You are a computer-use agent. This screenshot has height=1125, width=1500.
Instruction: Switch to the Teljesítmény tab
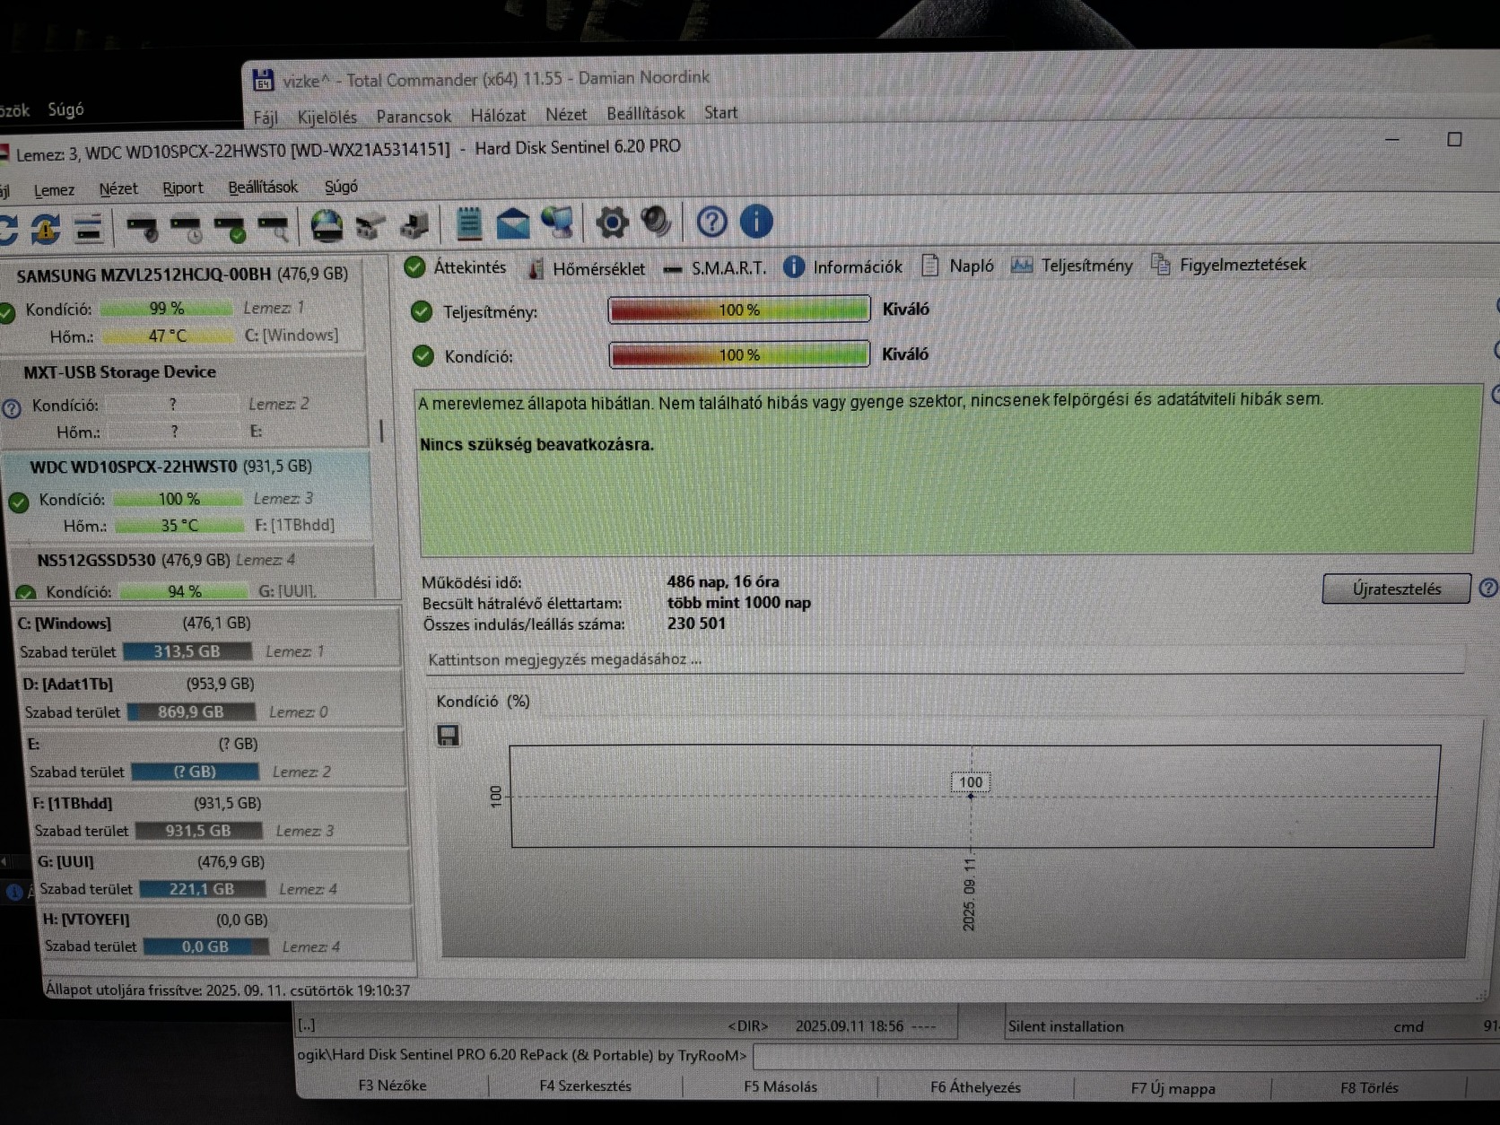tap(1072, 266)
